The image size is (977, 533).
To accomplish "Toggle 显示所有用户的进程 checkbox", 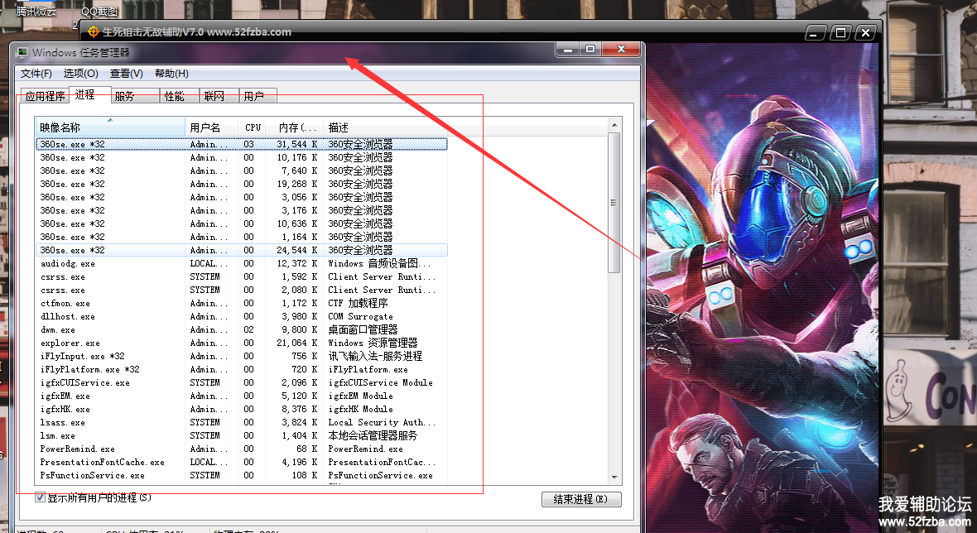I will click(x=40, y=497).
